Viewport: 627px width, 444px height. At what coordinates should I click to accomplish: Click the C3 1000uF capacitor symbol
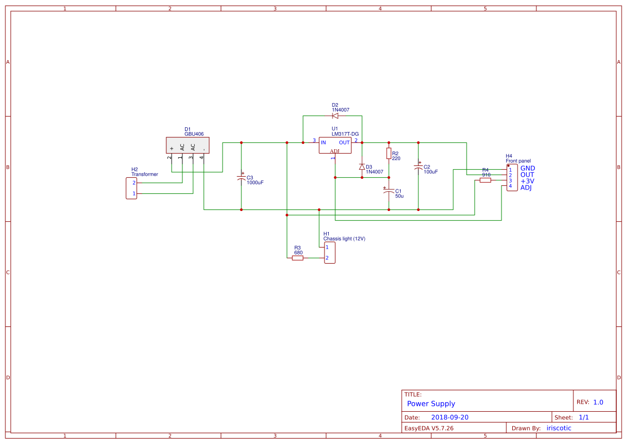click(241, 179)
